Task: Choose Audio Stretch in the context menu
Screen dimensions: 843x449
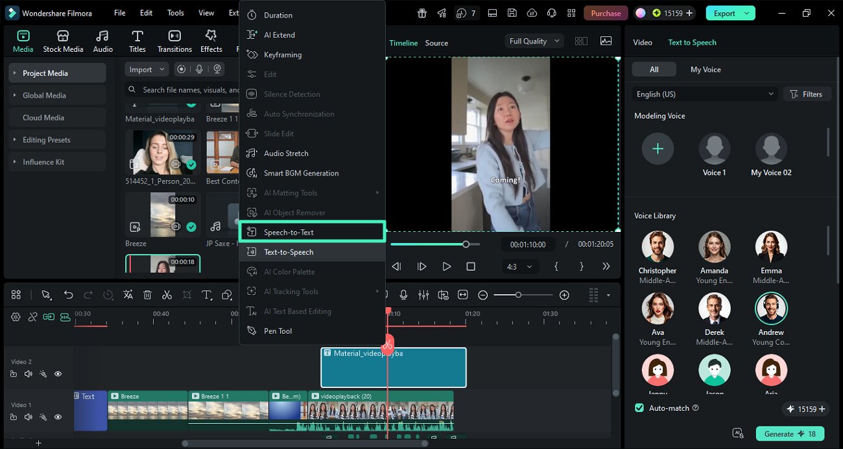Action: [312, 154]
